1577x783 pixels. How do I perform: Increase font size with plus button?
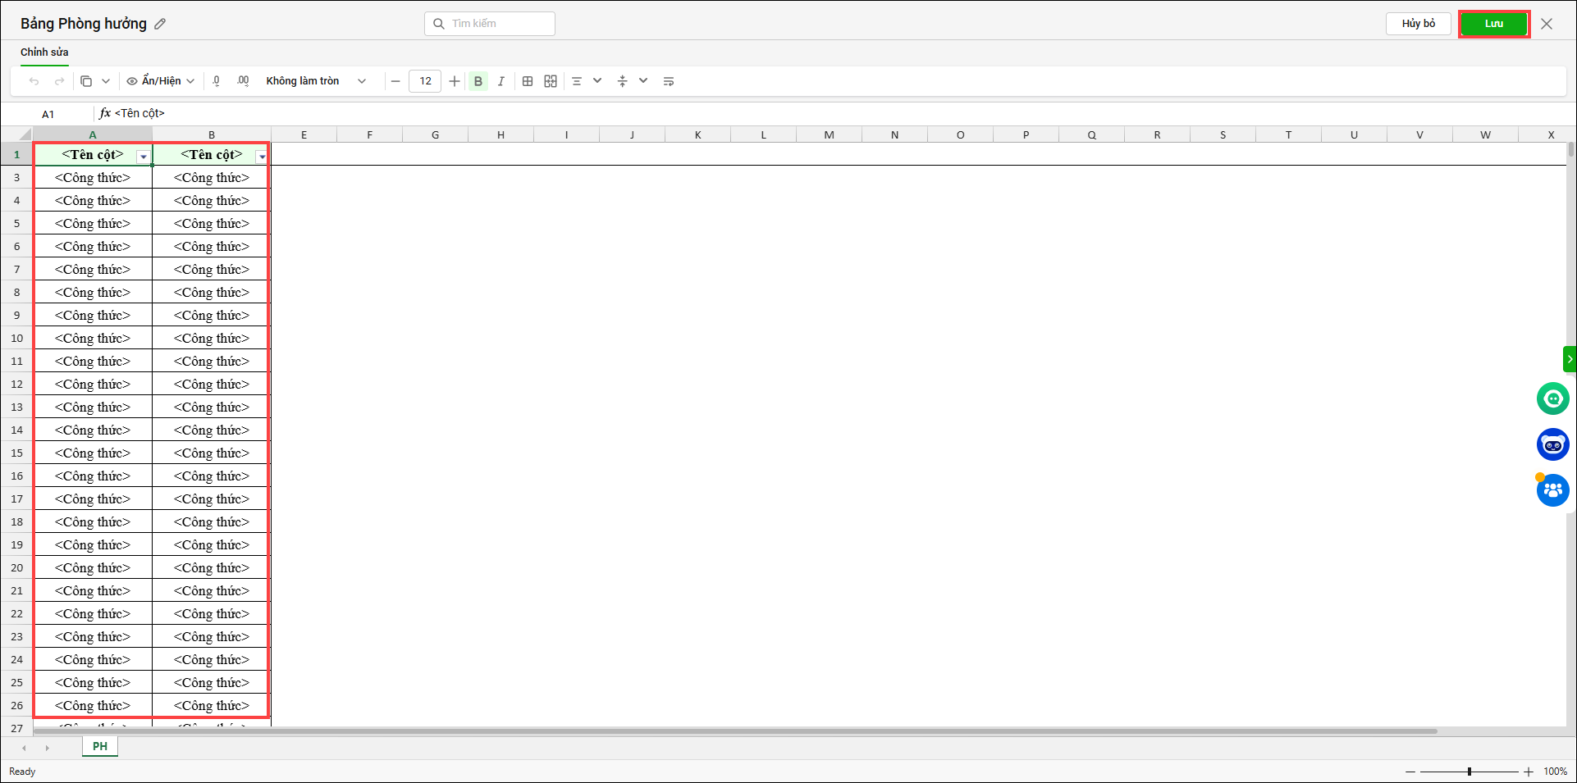point(455,81)
